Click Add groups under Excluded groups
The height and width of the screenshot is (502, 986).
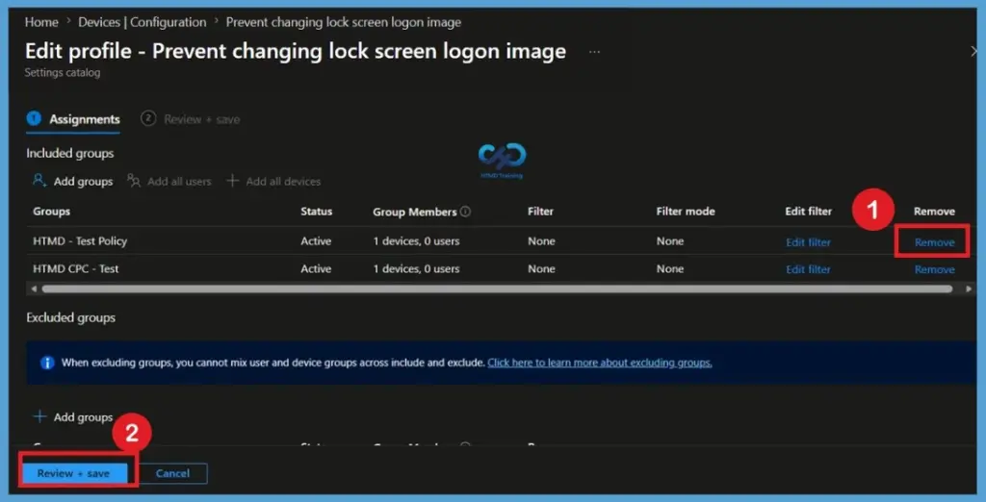point(73,417)
